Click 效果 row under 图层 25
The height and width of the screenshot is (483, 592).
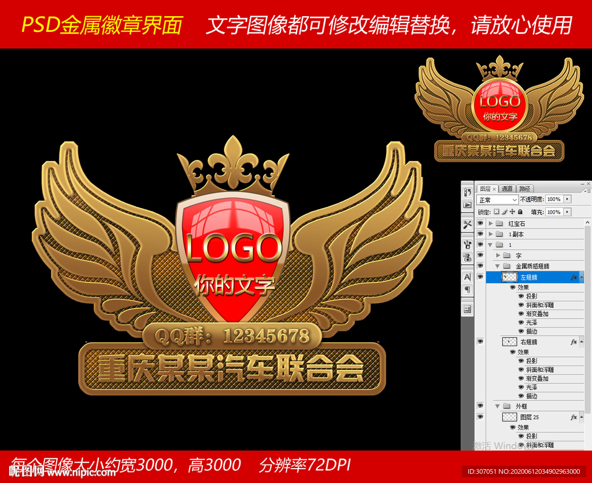tap(546, 428)
